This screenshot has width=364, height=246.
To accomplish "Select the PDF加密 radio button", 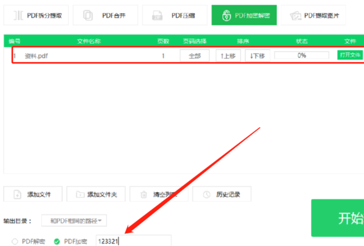I will (x=57, y=241).
